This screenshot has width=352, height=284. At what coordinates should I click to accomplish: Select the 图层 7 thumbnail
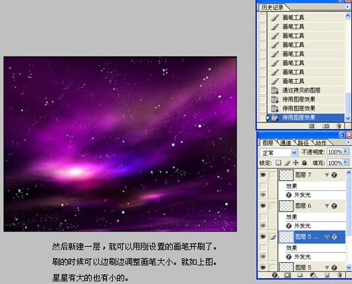point(286,175)
